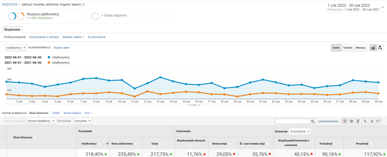Set graph granularity to Miesiąc
387x157 pixels.
(x=360, y=48)
